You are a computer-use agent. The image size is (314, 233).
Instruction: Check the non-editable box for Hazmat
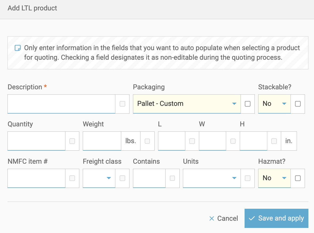(298, 178)
